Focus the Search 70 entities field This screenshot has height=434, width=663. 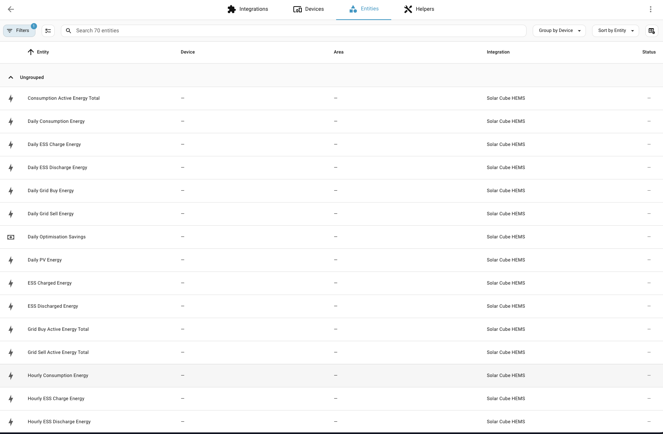click(x=294, y=31)
